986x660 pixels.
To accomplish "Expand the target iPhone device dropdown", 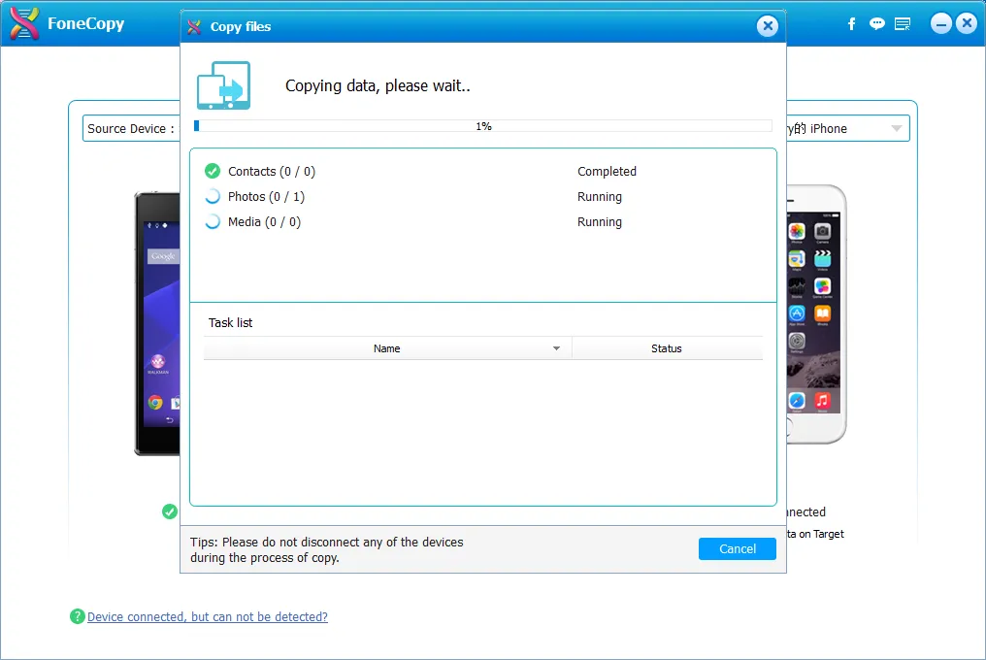I will pyautogui.click(x=897, y=128).
